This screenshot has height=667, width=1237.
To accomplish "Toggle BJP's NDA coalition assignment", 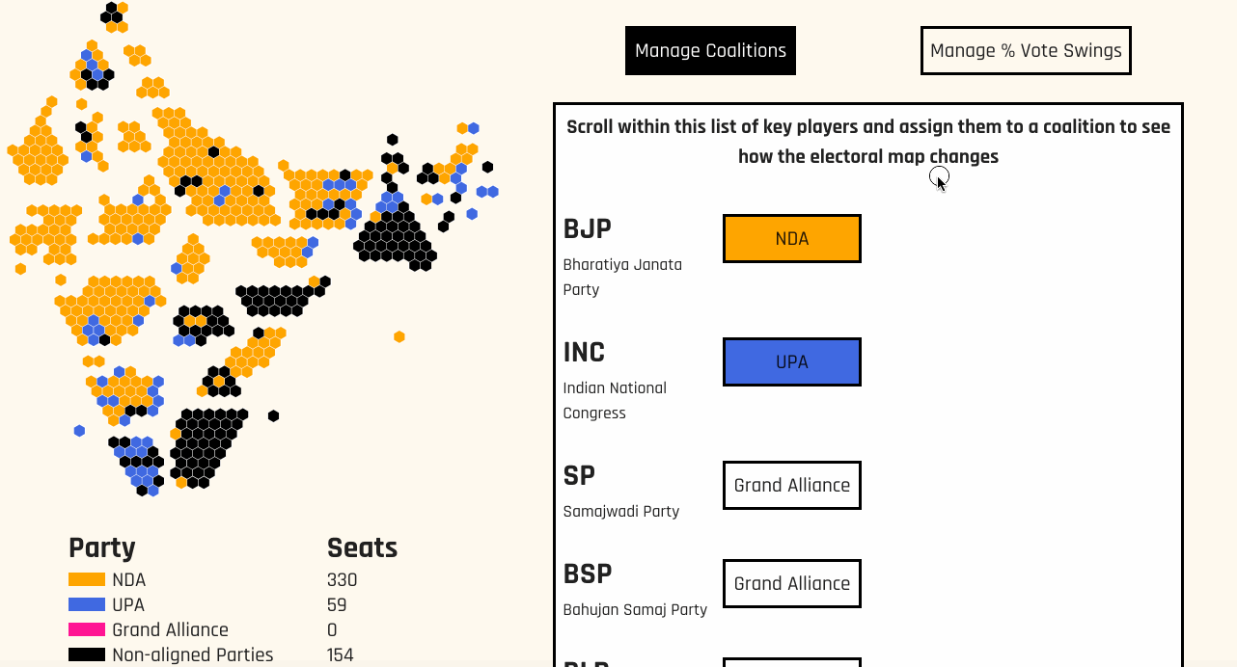I will pyautogui.click(x=791, y=238).
